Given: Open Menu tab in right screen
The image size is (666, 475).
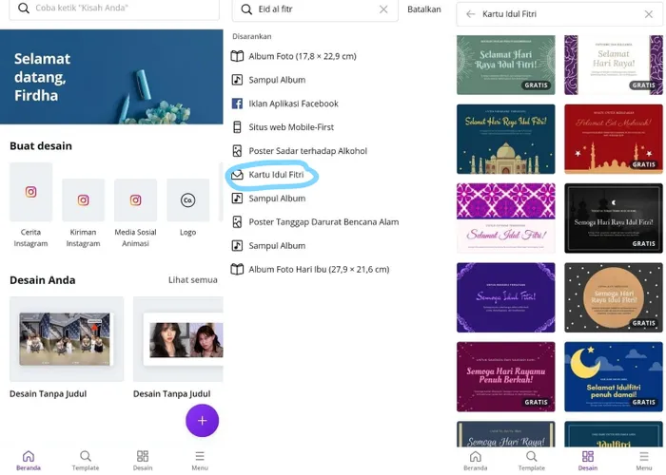Looking at the screenshot, I should coord(644,461).
